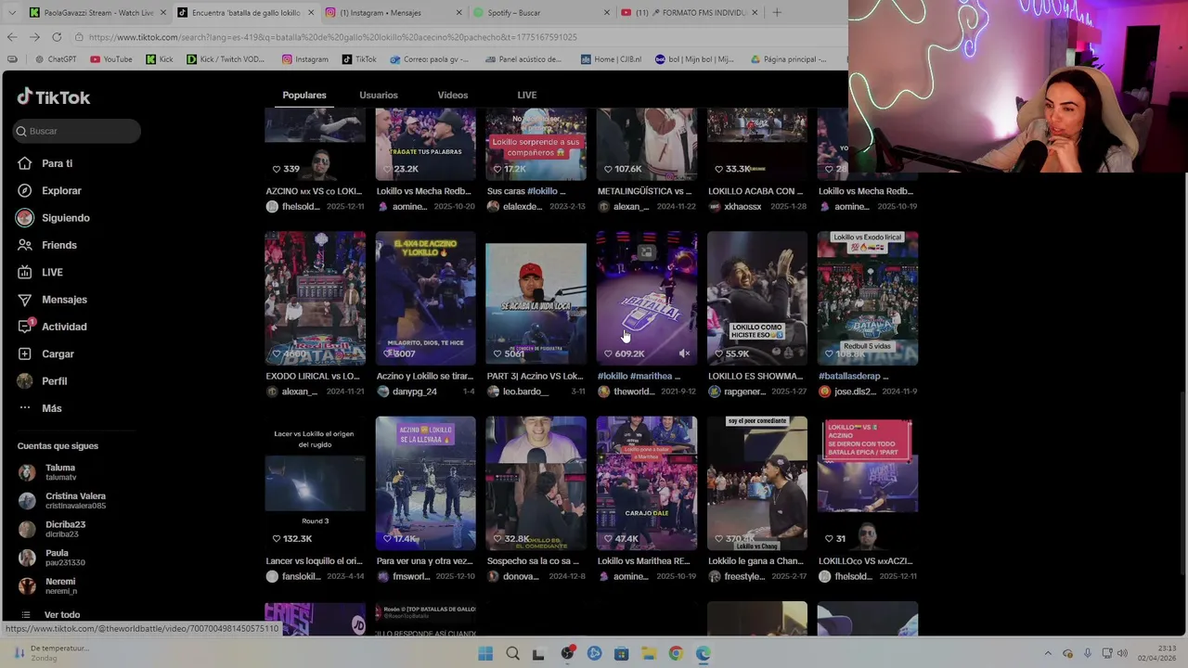Open the Lokillo vs Exodo lirical video thumbnail
This screenshot has height=668, width=1188.
pyautogui.click(x=867, y=298)
